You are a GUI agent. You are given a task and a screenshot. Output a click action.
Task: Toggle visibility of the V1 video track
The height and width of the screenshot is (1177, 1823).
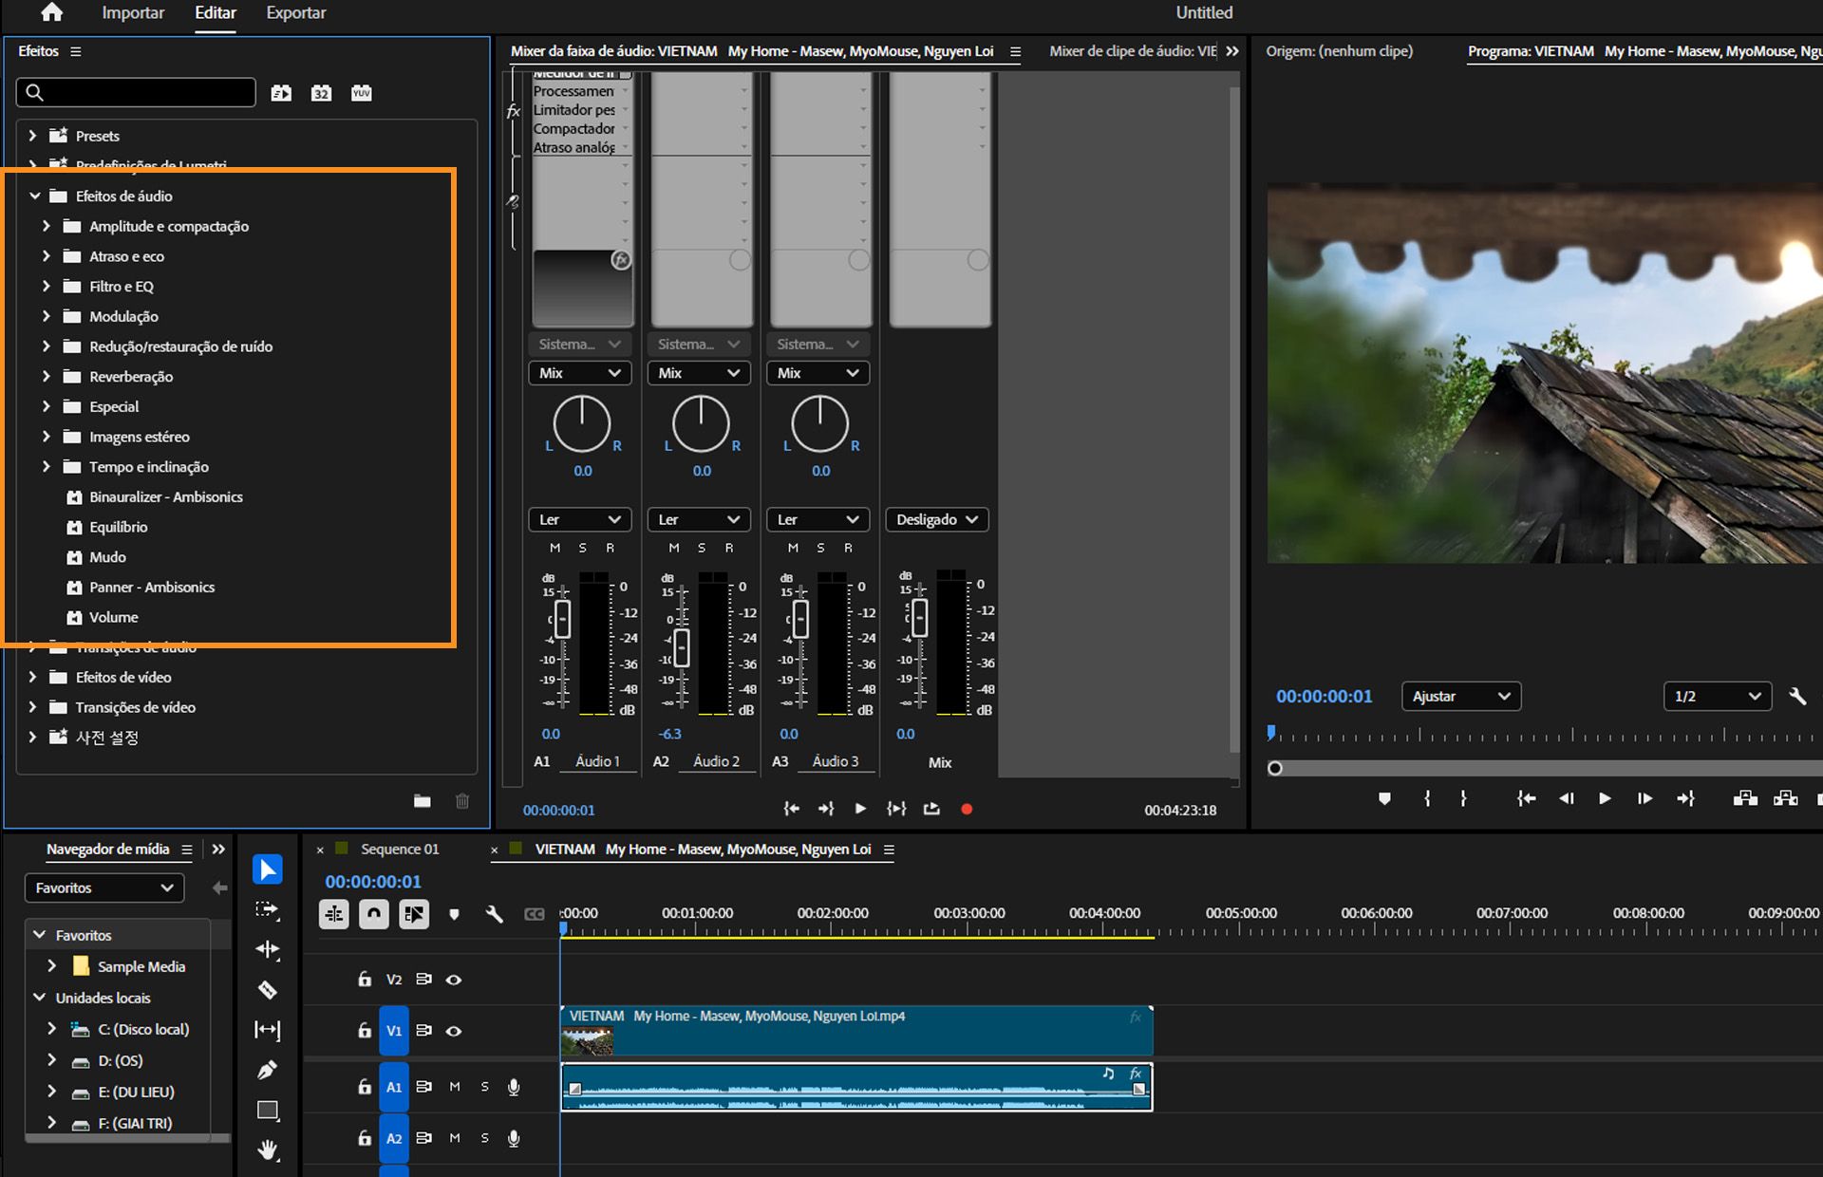click(454, 1031)
